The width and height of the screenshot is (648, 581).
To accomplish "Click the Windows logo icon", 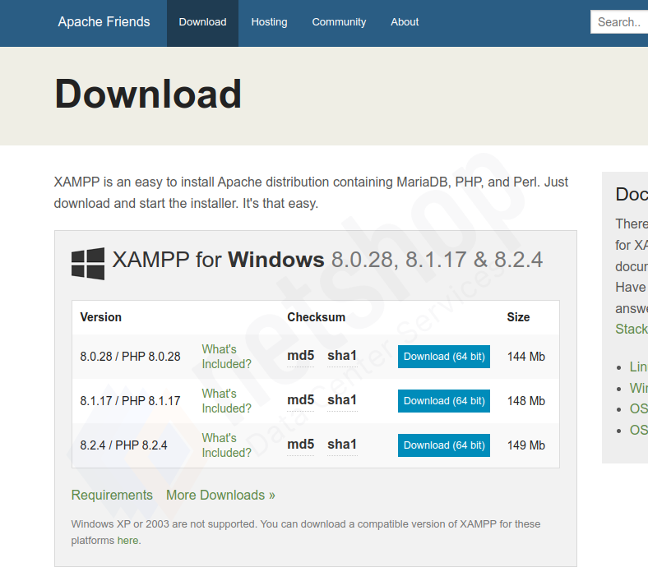I will click(88, 264).
